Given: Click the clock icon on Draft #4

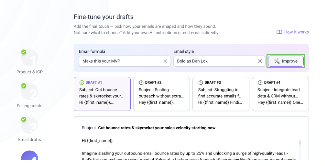Looking at the screenshot, I should click(x=260, y=82).
